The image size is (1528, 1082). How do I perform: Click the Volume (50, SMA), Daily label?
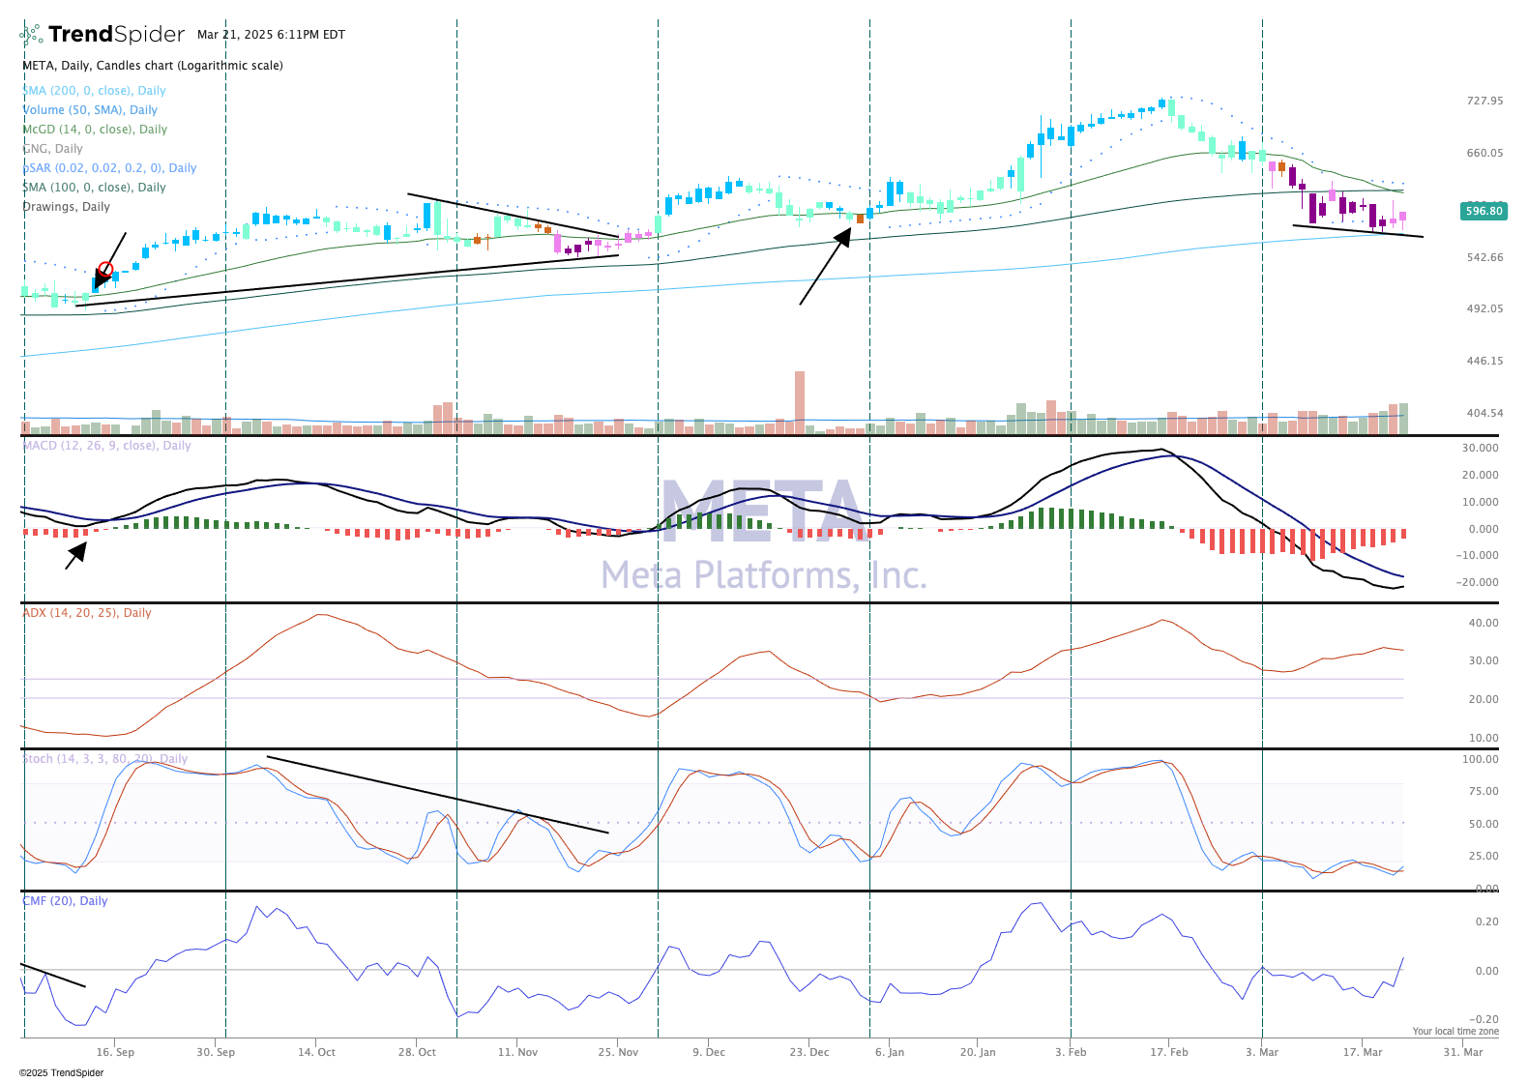90,110
